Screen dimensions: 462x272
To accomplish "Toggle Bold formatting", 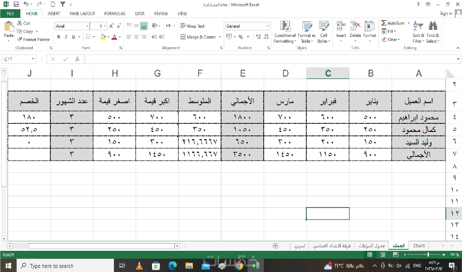I will click(x=59, y=37).
